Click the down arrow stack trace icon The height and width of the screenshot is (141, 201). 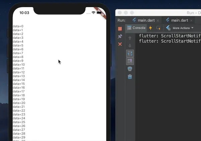[x=130, y=46]
